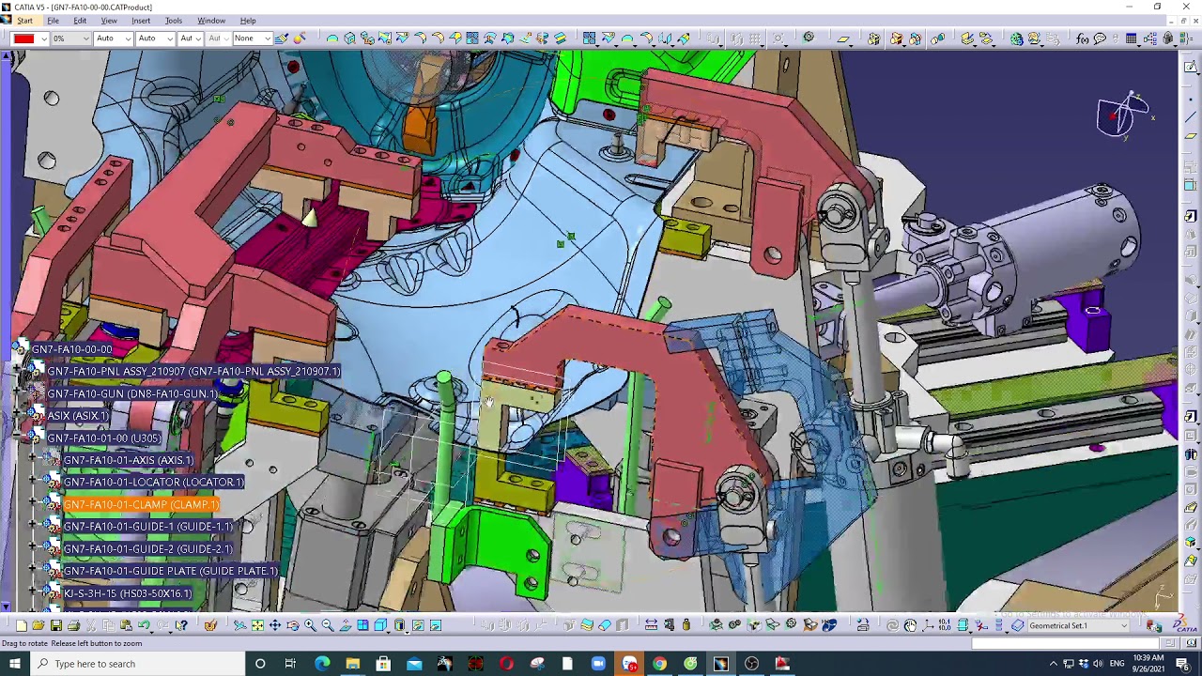The image size is (1202, 676).
Task: Select the KJ-S-3H-15 tree item
Action: point(128,593)
